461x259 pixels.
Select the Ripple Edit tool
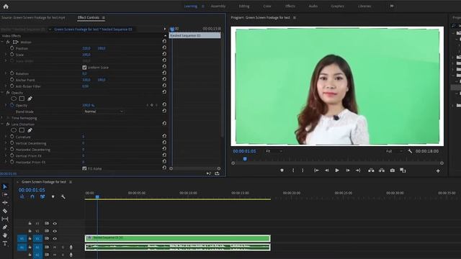(5, 203)
